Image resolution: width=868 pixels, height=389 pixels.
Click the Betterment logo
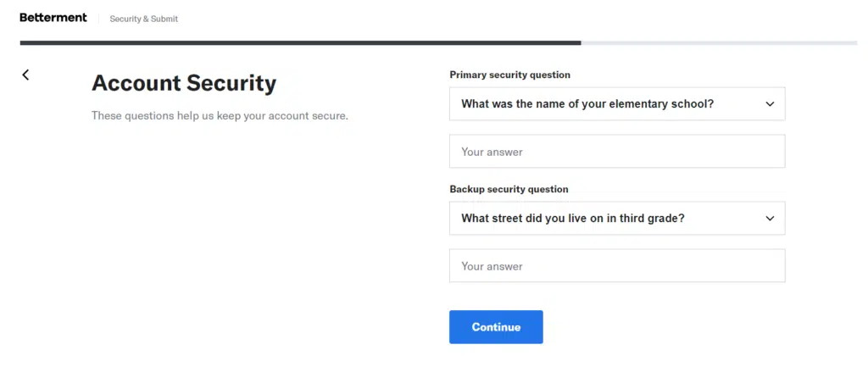[x=53, y=18]
